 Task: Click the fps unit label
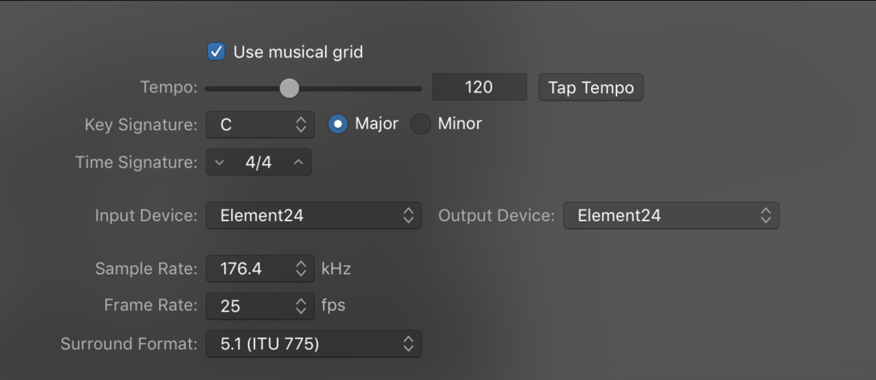coord(334,306)
